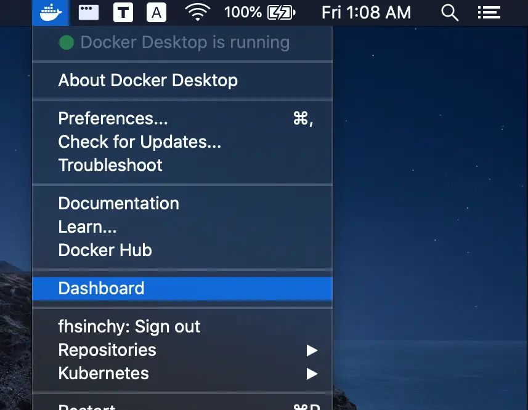Click the battery charging indicator
The height and width of the screenshot is (410, 528).
click(280, 12)
